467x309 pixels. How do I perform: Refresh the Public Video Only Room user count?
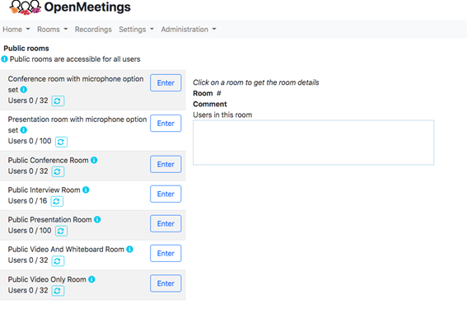[58, 291]
